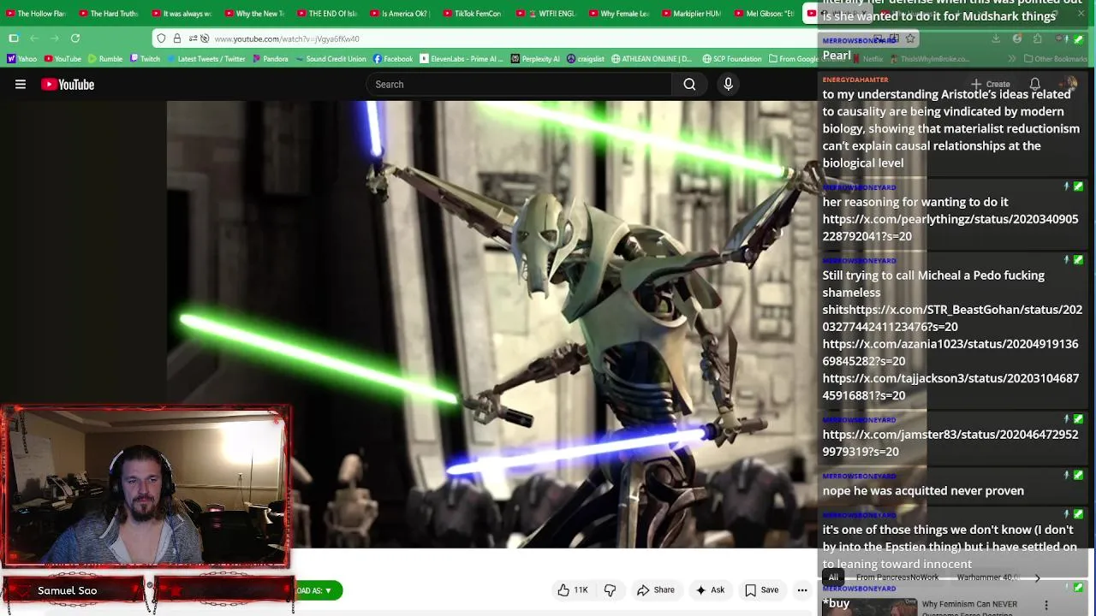Switch to It was always tab
This screenshot has width=1096, height=616.
point(182,14)
